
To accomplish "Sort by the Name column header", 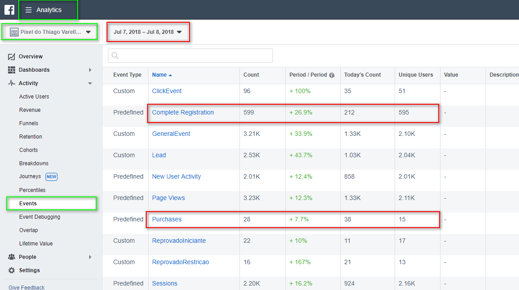I will pyautogui.click(x=159, y=75).
